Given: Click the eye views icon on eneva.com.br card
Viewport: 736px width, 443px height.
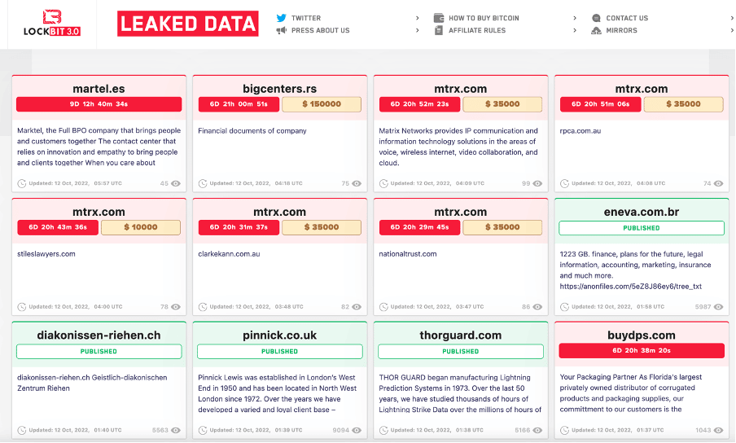Looking at the screenshot, I should pyautogui.click(x=719, y=307).
